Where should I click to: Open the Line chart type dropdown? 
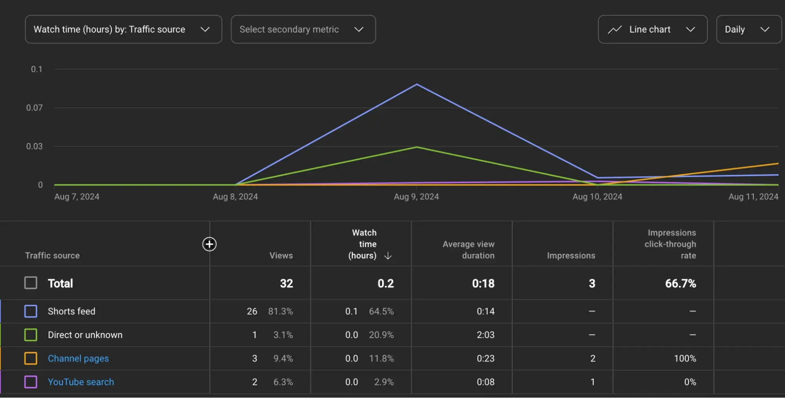tap(653, 29)
